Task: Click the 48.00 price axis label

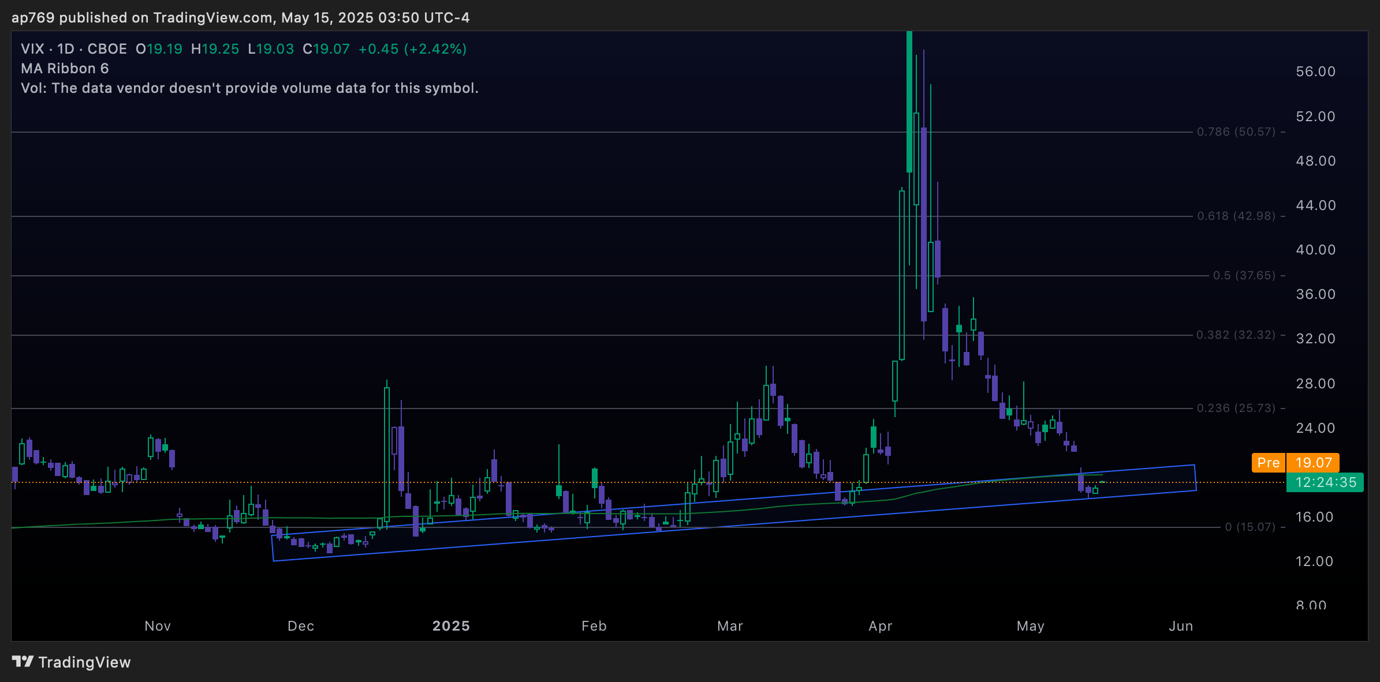Action: point(1316,161)
